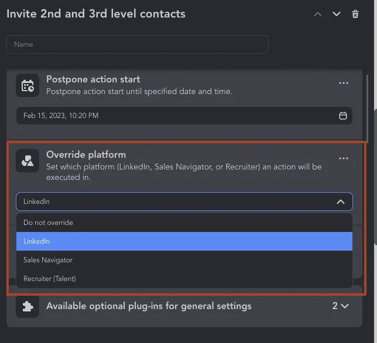Move action down with the down arrow
Image resolution: width=377 pixels, height=343 pixels.
click(337, 14)
